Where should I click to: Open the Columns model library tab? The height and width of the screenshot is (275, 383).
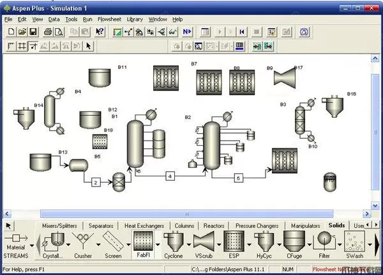point(184,226)
